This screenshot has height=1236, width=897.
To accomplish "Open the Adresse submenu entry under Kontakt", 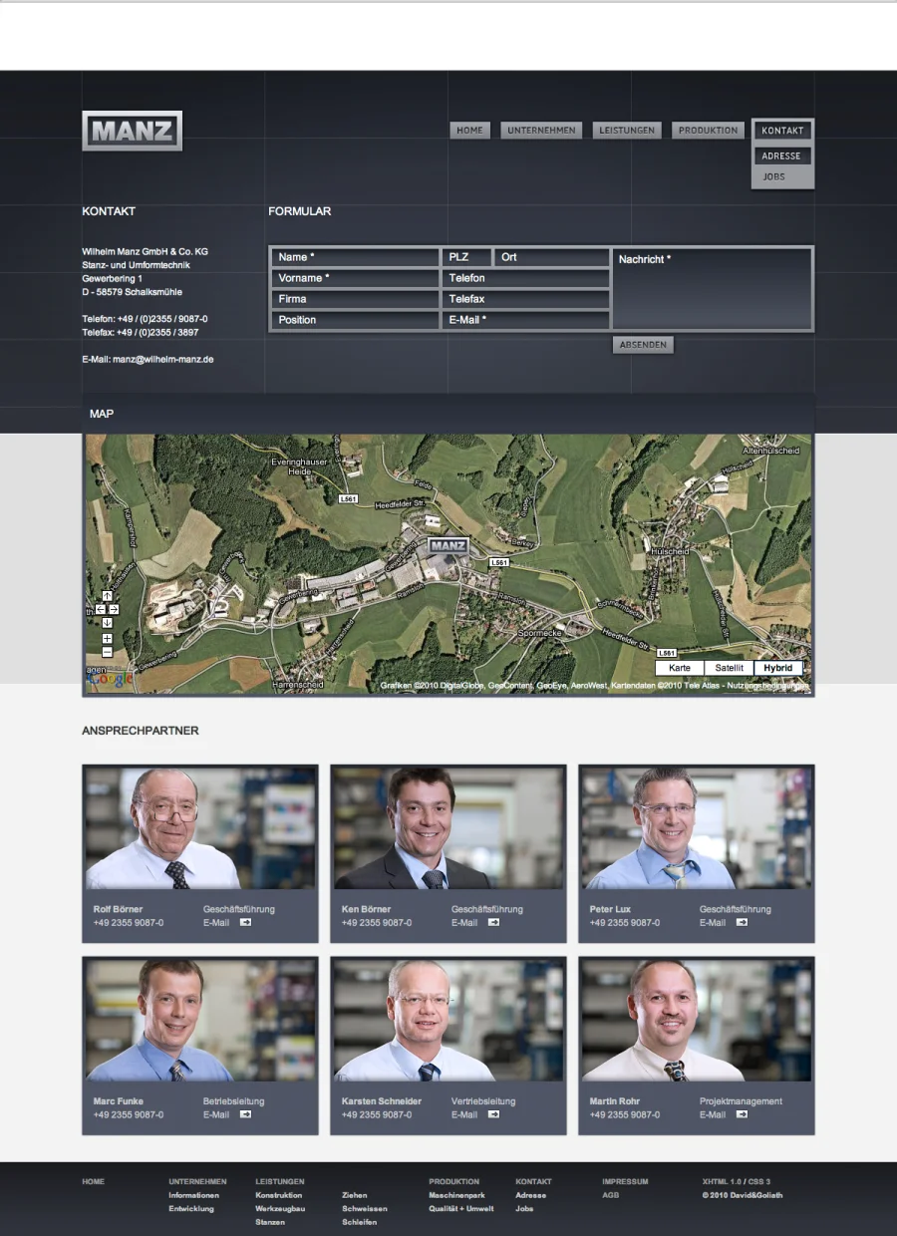I will click(x=781, y=156).
